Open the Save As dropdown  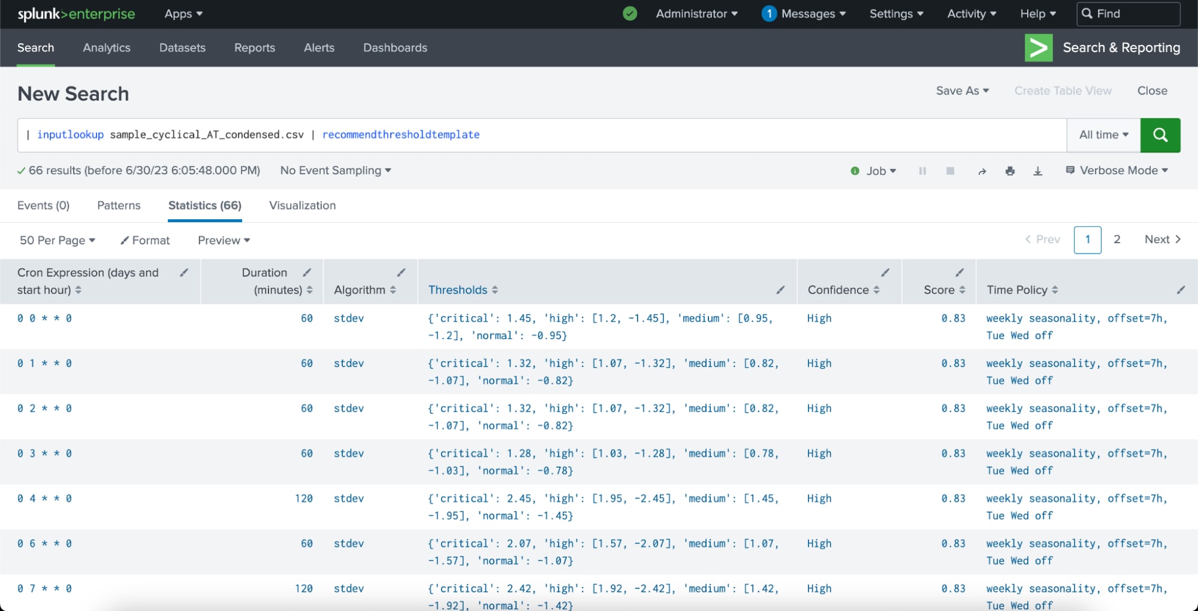tap(962, 90)
